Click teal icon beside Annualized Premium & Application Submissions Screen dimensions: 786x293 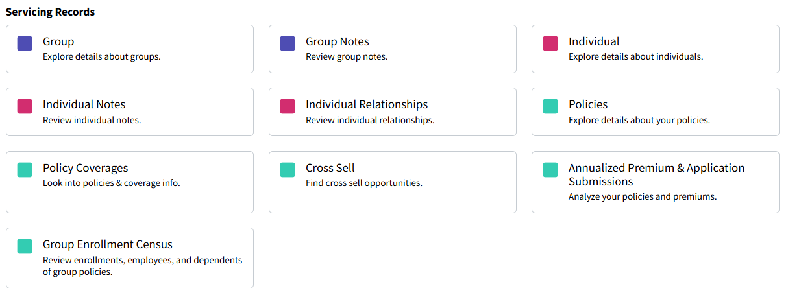550,170
